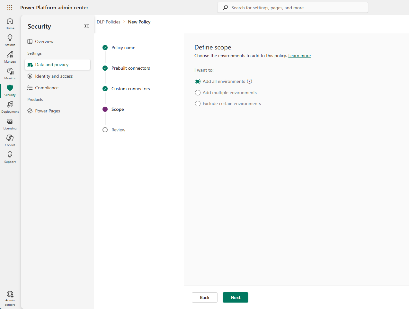Open the app launcher waffle icon

coord(10,7)
